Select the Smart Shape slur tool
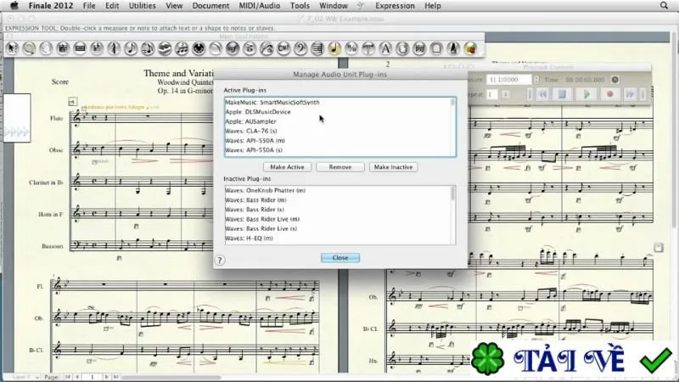 coord(216,48)
